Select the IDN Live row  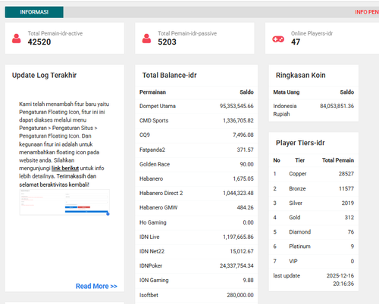click(x=196, y=237)
